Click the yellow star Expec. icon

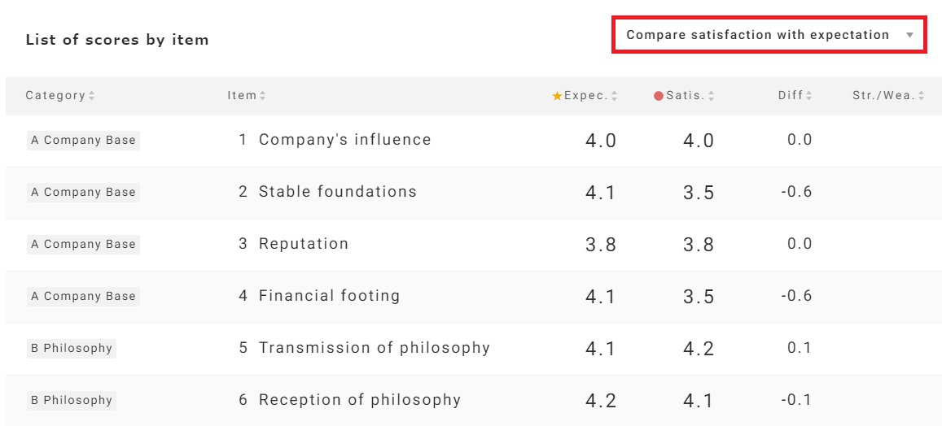(557, 96)
